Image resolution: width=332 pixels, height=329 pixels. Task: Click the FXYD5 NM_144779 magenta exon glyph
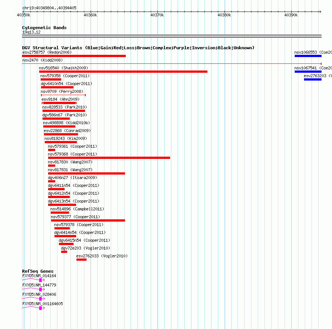[x=40, y=289]
